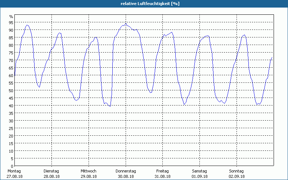
Task: Click the 70 value on the y-axis
Action: tap(11, 60)
